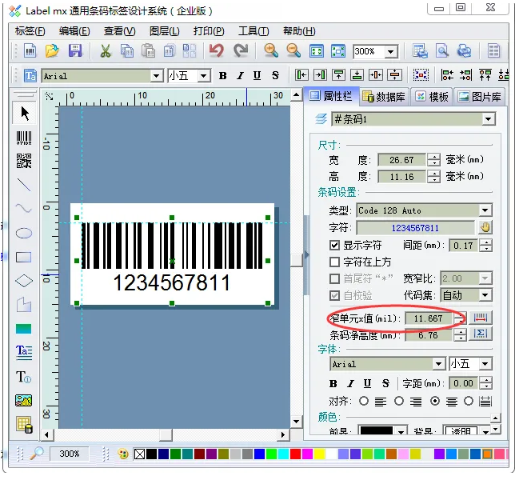The height and width of the screenshot is (480, 519).
Task: Select the gradient fill tool
Action: pos(24,329)
